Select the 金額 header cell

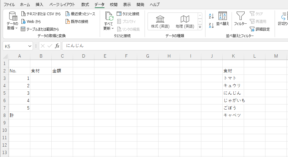point(62,71)
